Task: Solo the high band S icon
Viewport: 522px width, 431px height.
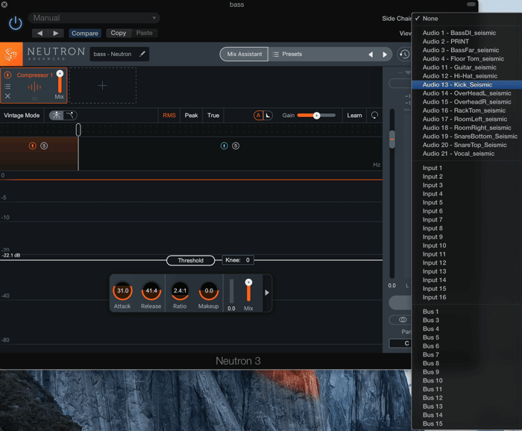Action: tap(236, 145)
